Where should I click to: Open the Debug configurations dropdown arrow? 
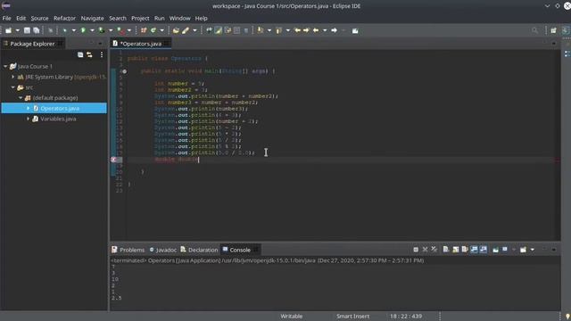(x=73, y=30)
